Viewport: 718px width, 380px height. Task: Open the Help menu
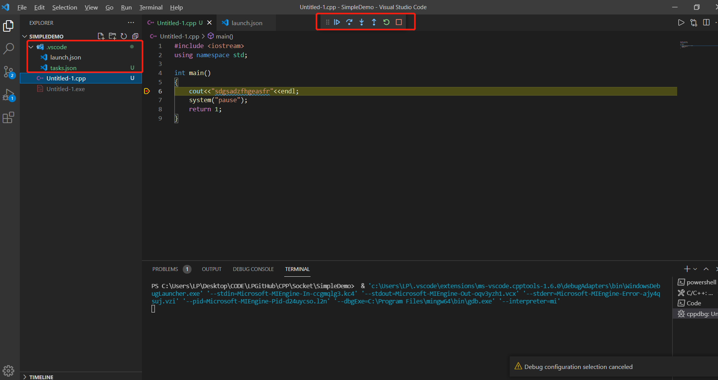(x=176, y=7)
